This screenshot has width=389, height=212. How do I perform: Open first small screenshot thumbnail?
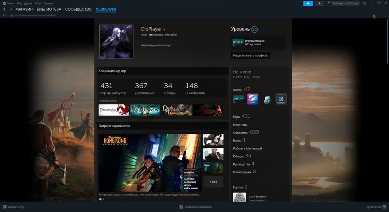click(213, 140)
